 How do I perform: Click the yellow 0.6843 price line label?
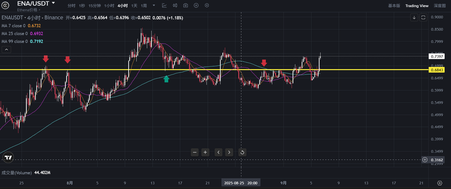tap(437, 70)
